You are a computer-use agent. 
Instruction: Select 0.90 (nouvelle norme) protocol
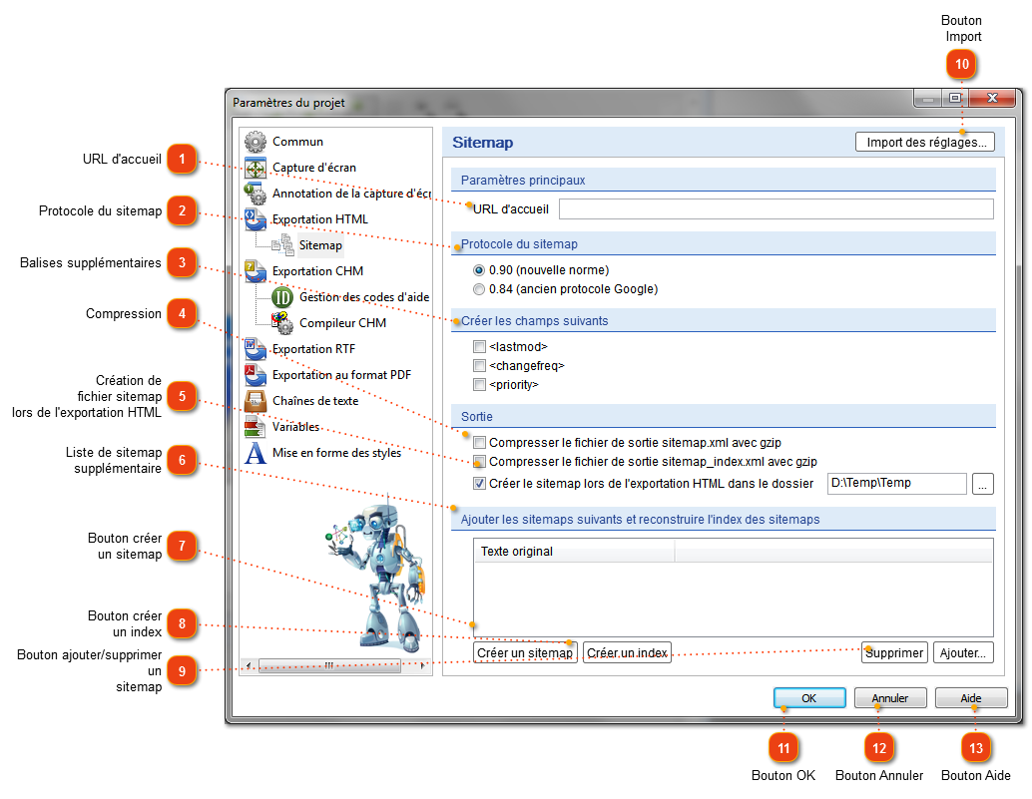click(x=479, y=270)
